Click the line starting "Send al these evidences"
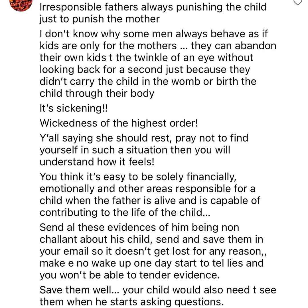The width and height of the screenshot is (308, 308). pos(139,228)
